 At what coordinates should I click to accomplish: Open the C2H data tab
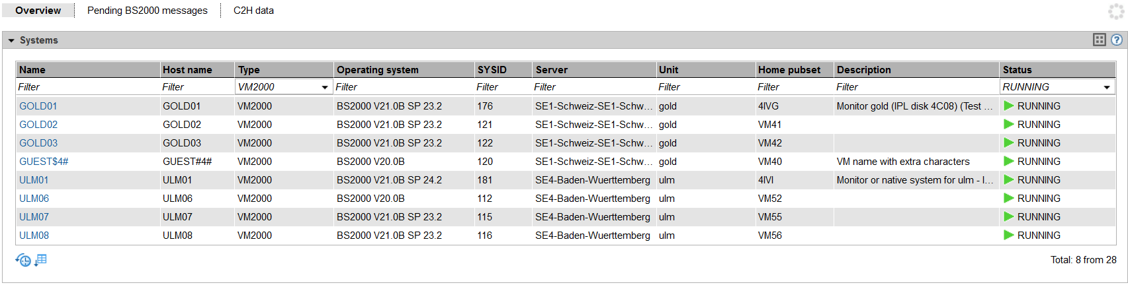(x=253, y=11)
